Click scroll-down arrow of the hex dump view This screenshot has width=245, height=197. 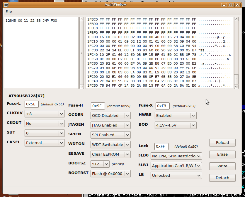236,87
